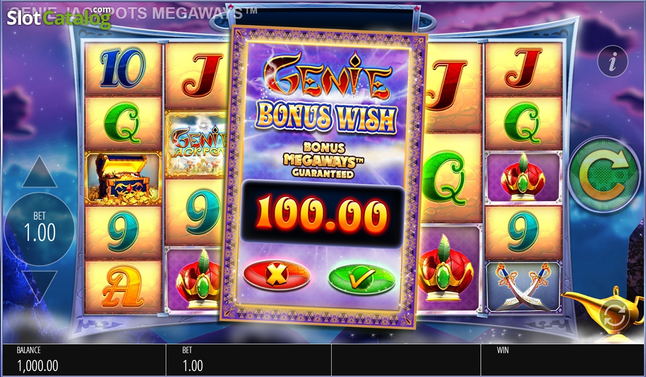
Task: Confirm the bonus with the green checkmark
Action: pyautogui.click(x=361, y=278)
